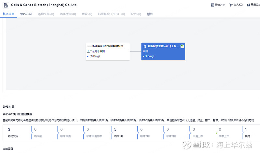Image resolution: width=260 pixels, height=153 pixels.
Task: Select the 批准上市 stage cell
Action: tap(229, 133)
